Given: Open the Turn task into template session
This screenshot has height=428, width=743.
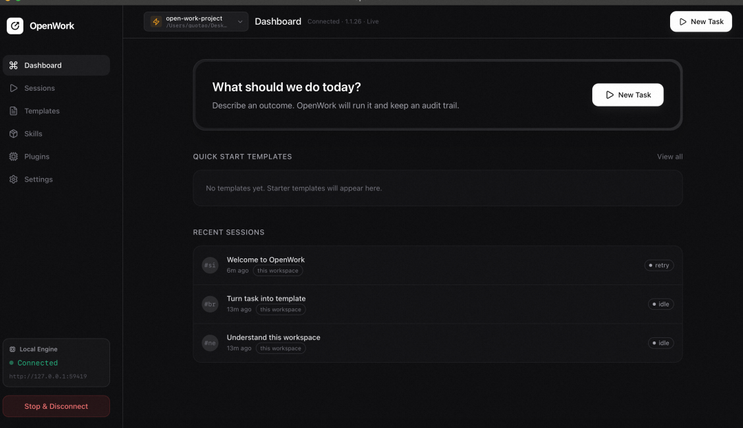Looking at the screenshot, I should pyautogui.click(x=266, y=299).
